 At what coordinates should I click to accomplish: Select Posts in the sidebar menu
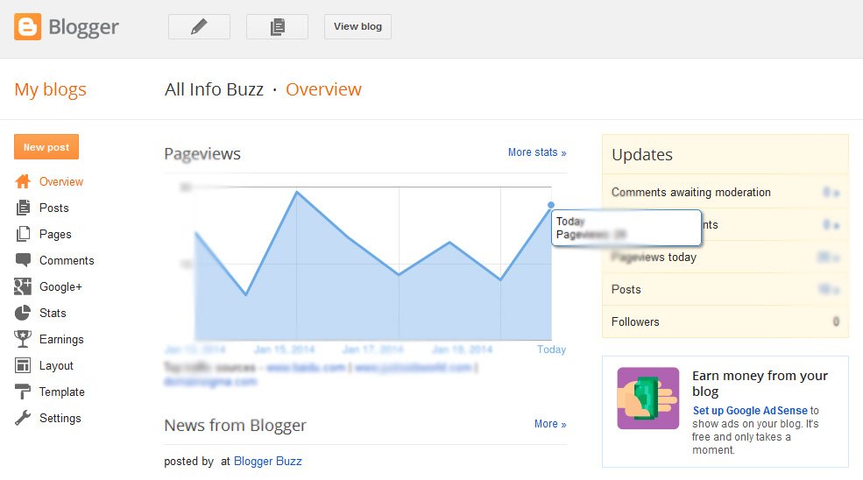pyautogui.click(x=53, y=208)
